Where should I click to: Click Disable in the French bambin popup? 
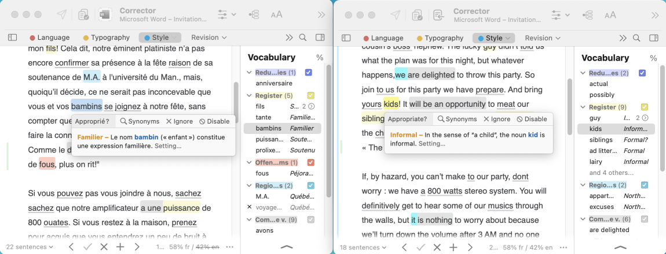tap(214, 121)
